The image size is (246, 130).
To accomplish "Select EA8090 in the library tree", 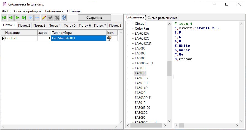I will (x=140, y=117).
